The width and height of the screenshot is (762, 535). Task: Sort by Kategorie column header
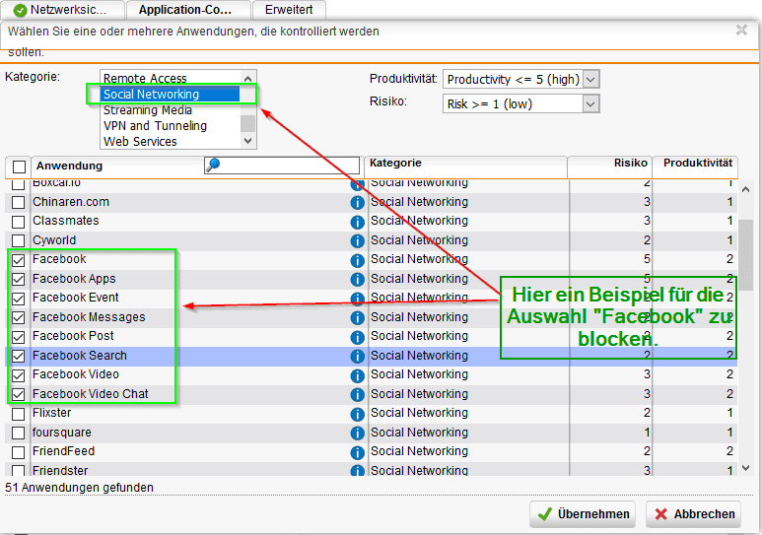(x=395, y=163)
